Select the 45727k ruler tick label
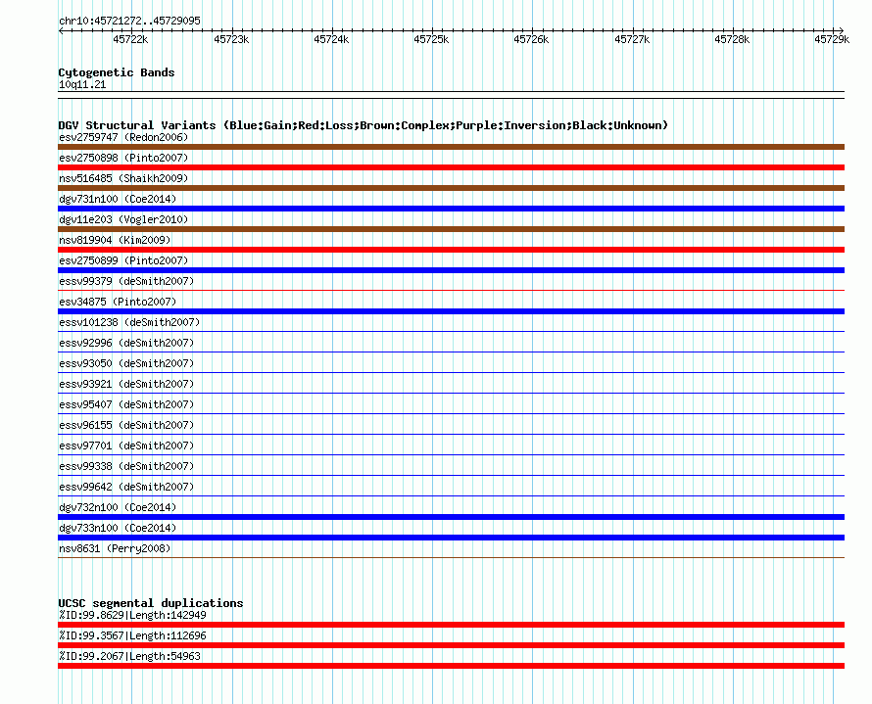 [x=632, y=39]
